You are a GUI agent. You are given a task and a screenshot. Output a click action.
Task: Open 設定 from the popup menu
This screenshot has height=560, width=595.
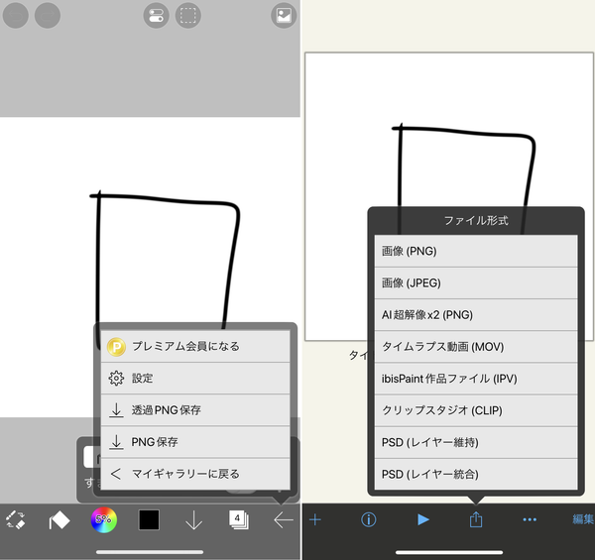pos(195,379)
